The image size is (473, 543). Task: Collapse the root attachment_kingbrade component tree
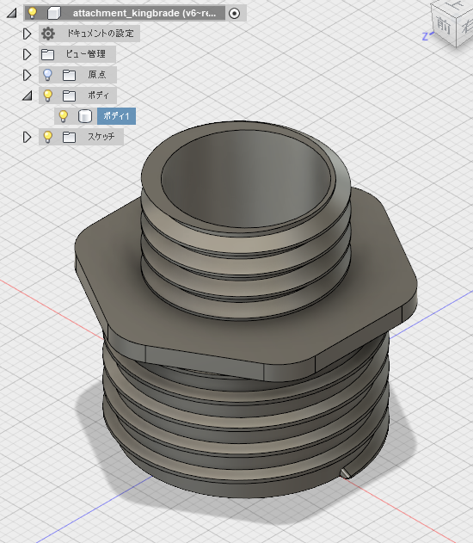12,13
